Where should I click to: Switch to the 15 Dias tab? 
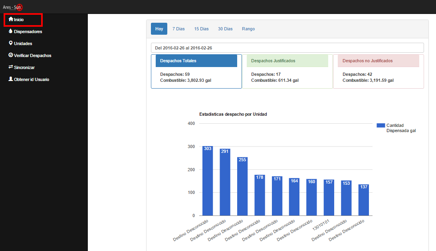pos(201,28)
